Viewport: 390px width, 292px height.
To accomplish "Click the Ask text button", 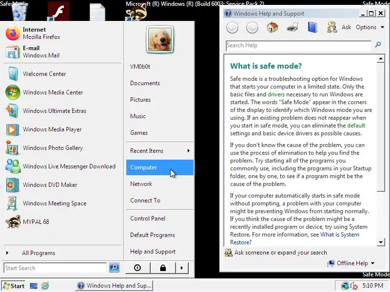I will (x=346, y=27).
